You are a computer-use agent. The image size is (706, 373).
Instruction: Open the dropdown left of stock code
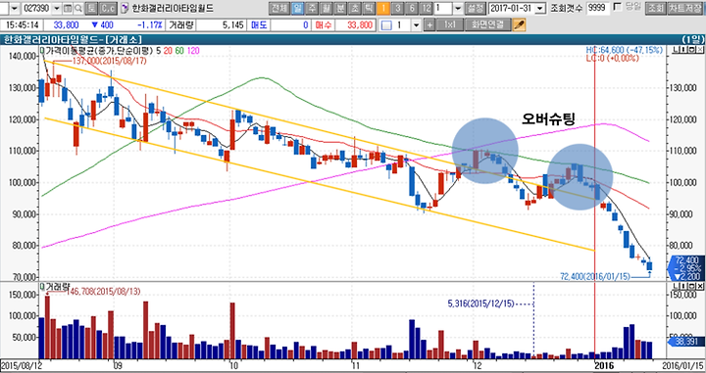tap(15, 9)
